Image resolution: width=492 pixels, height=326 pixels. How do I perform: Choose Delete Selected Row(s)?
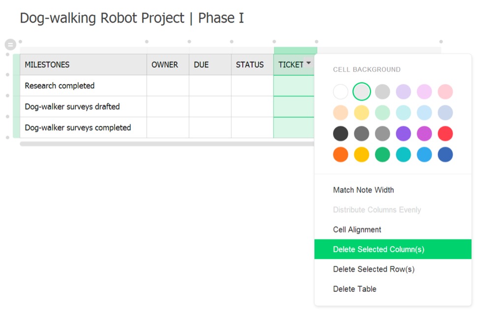(373, 269)
